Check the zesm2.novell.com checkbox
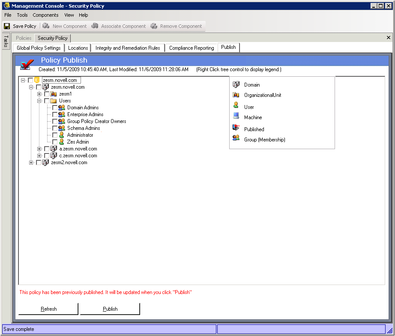 click(x=39, y=162)
